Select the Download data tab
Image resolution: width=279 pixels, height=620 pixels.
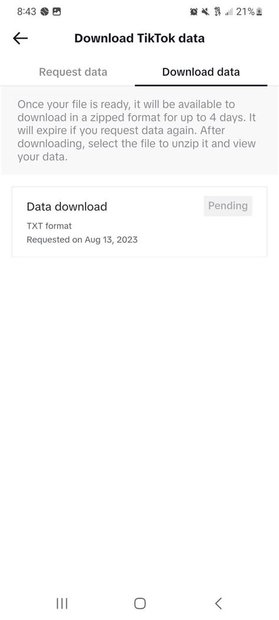(x=201, y=72)
